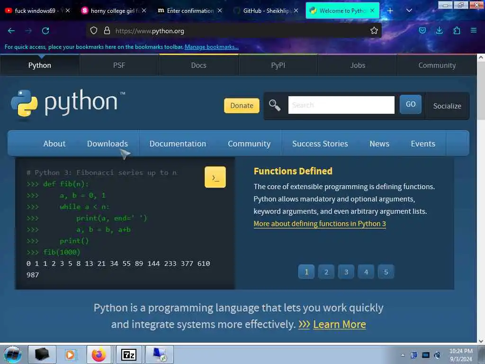Open the Jobs top navigation item

tap(358, 65)
